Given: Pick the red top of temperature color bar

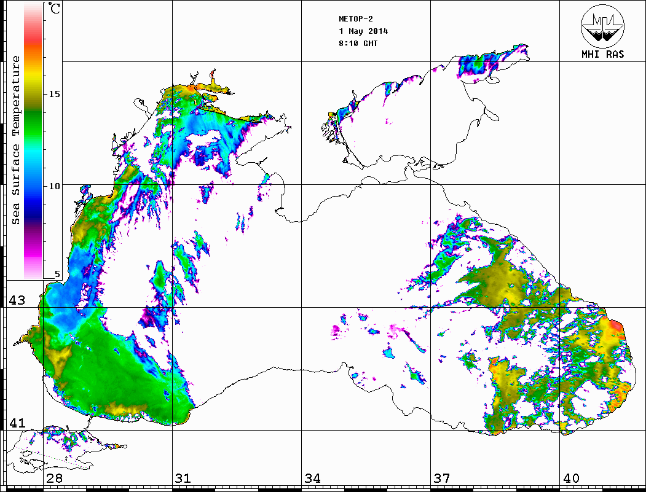Looking at the screenshot, I should [33, 37].
